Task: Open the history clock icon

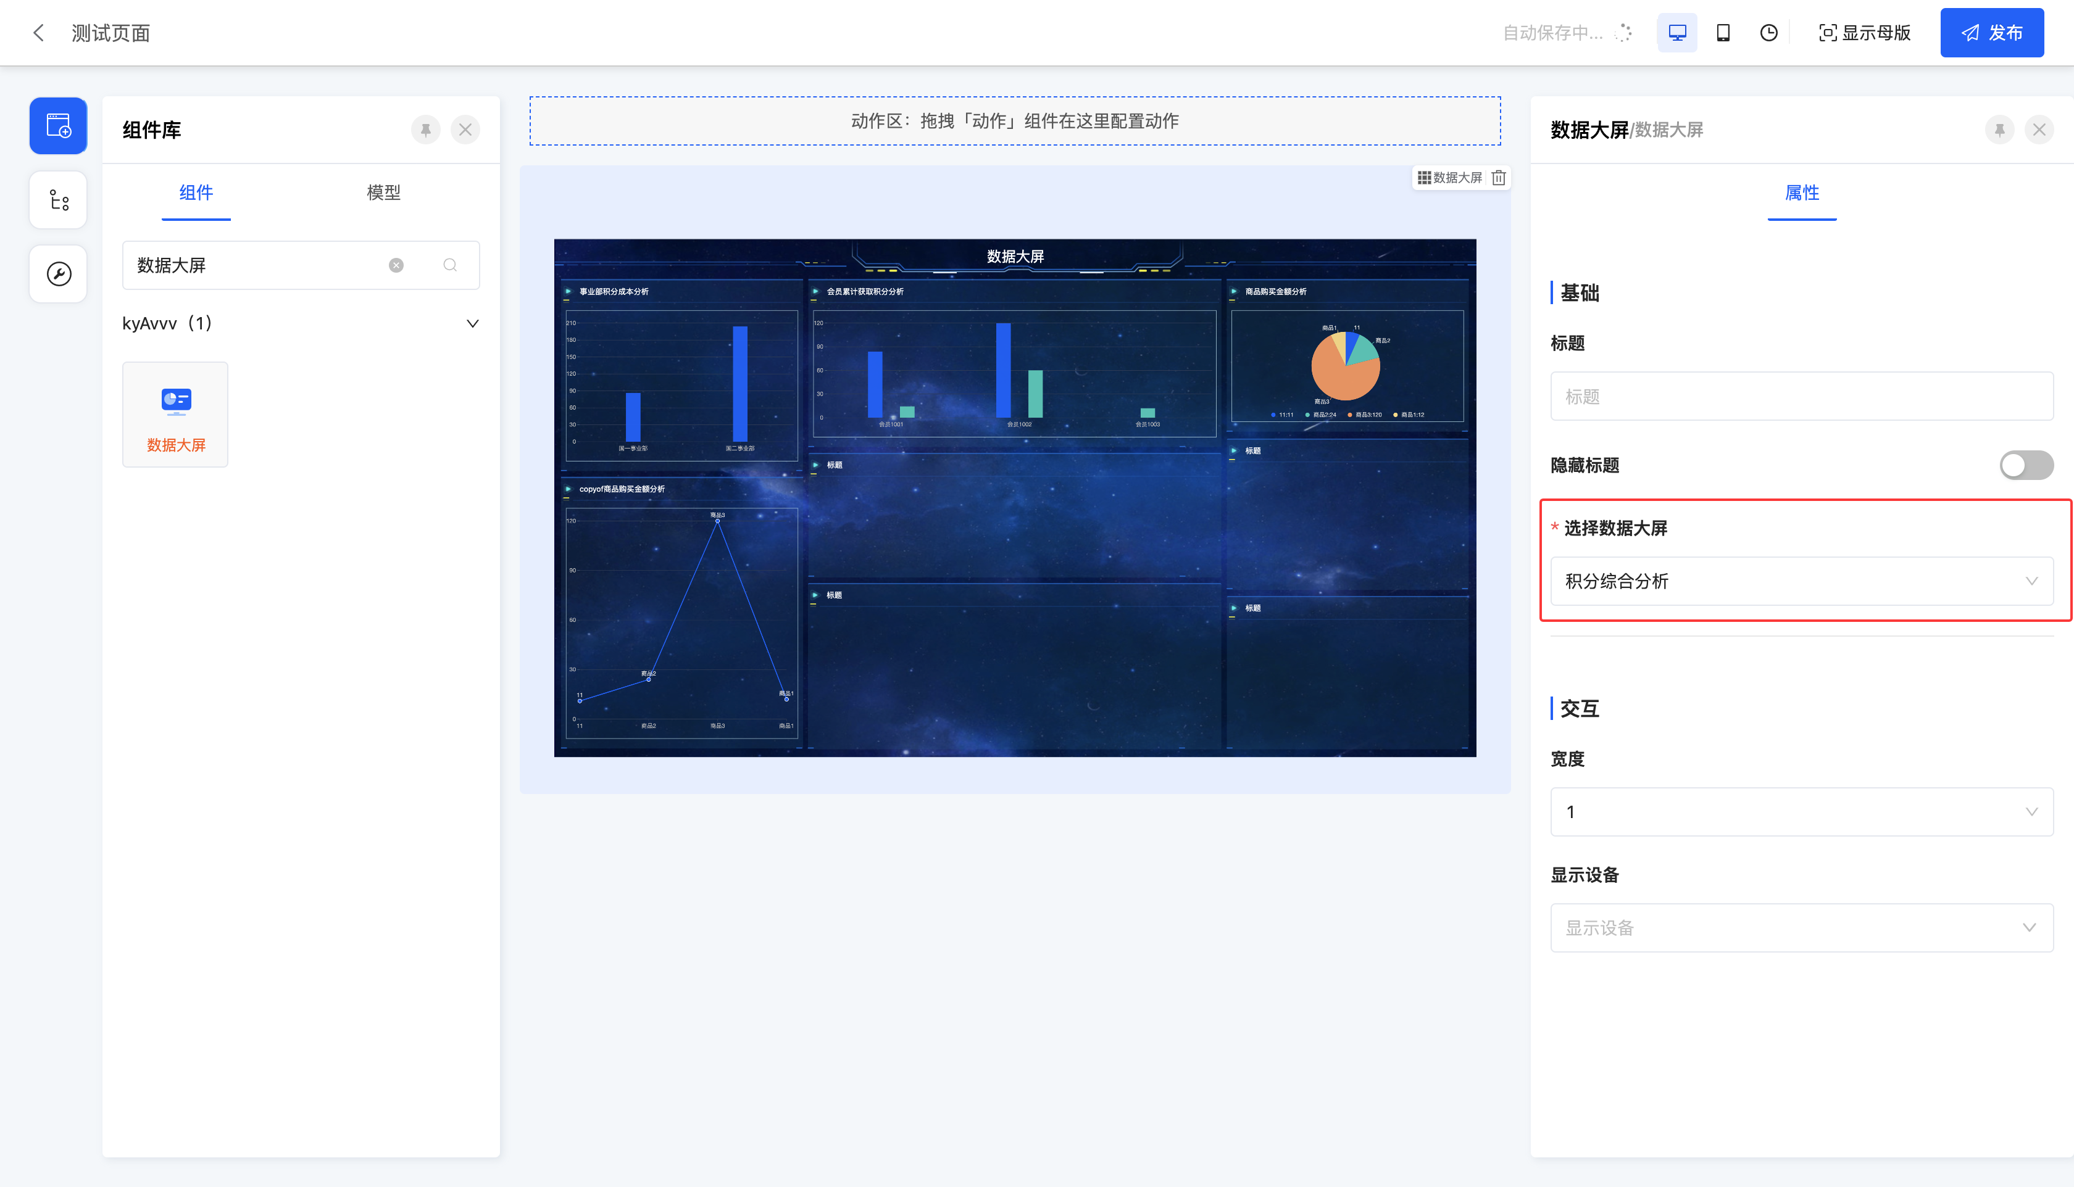Action: (x=1768, y=33)
